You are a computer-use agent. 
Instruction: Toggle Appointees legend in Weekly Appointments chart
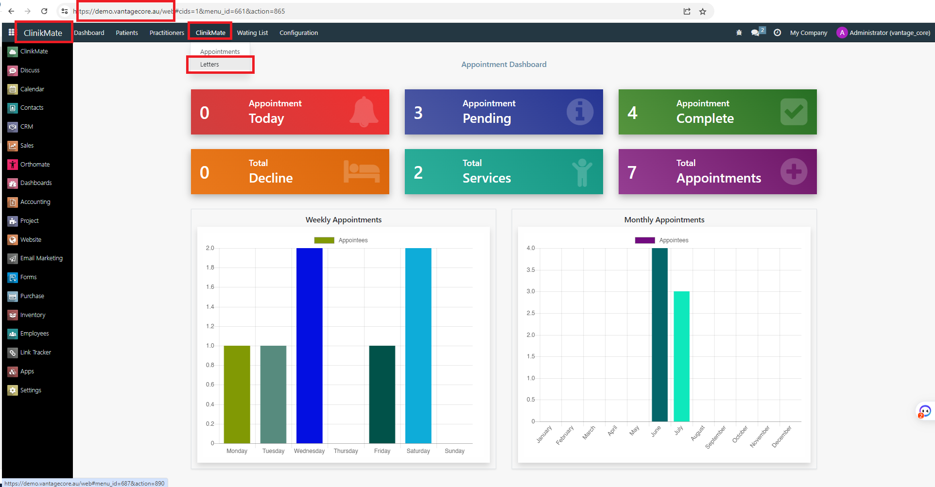coord(341,240)
